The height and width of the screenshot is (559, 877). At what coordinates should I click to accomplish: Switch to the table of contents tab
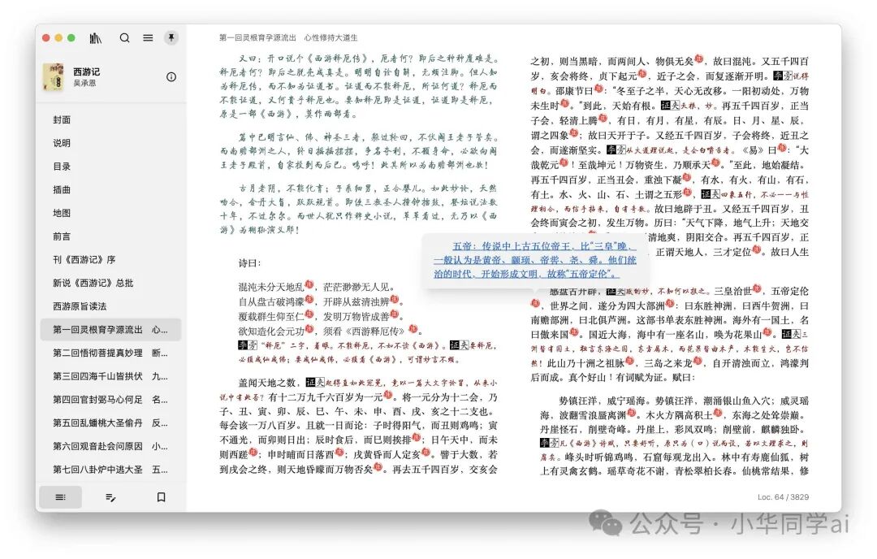point(60,497)
